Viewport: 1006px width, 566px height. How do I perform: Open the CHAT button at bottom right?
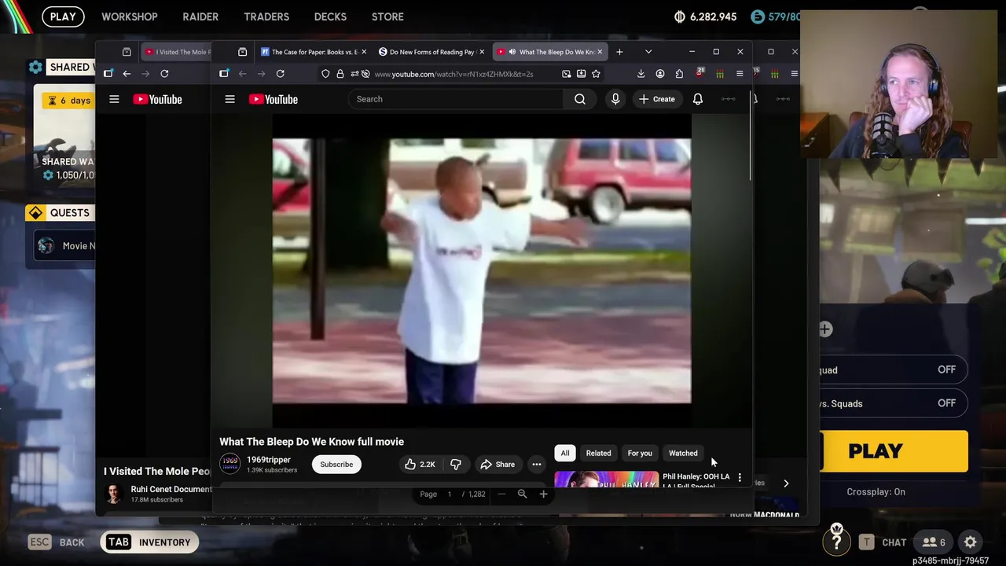coord(883,542)
